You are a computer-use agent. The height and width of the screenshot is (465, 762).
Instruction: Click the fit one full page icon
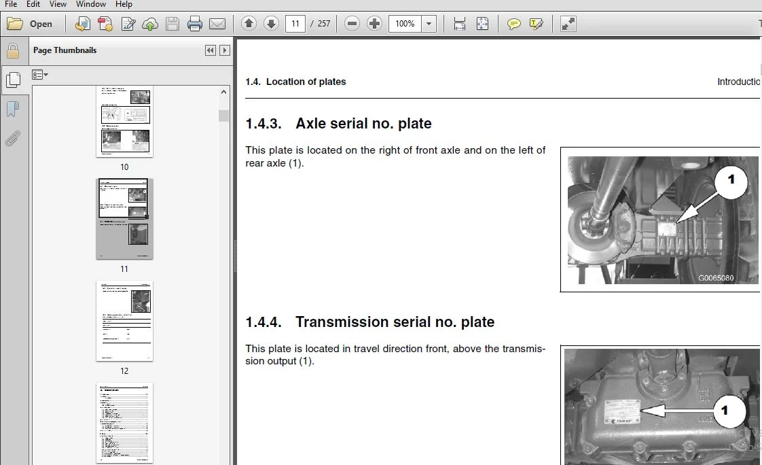pos(482,23)
